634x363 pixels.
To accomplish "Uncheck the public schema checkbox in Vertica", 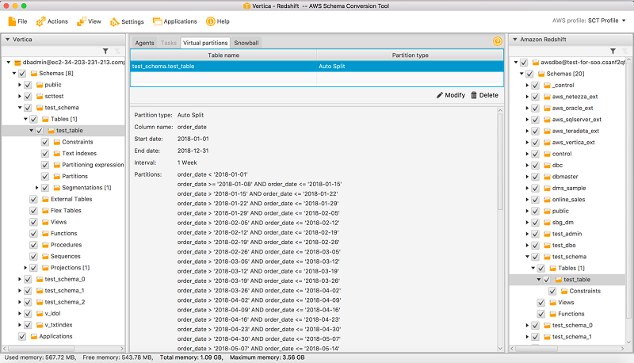I will coord(28,85).
